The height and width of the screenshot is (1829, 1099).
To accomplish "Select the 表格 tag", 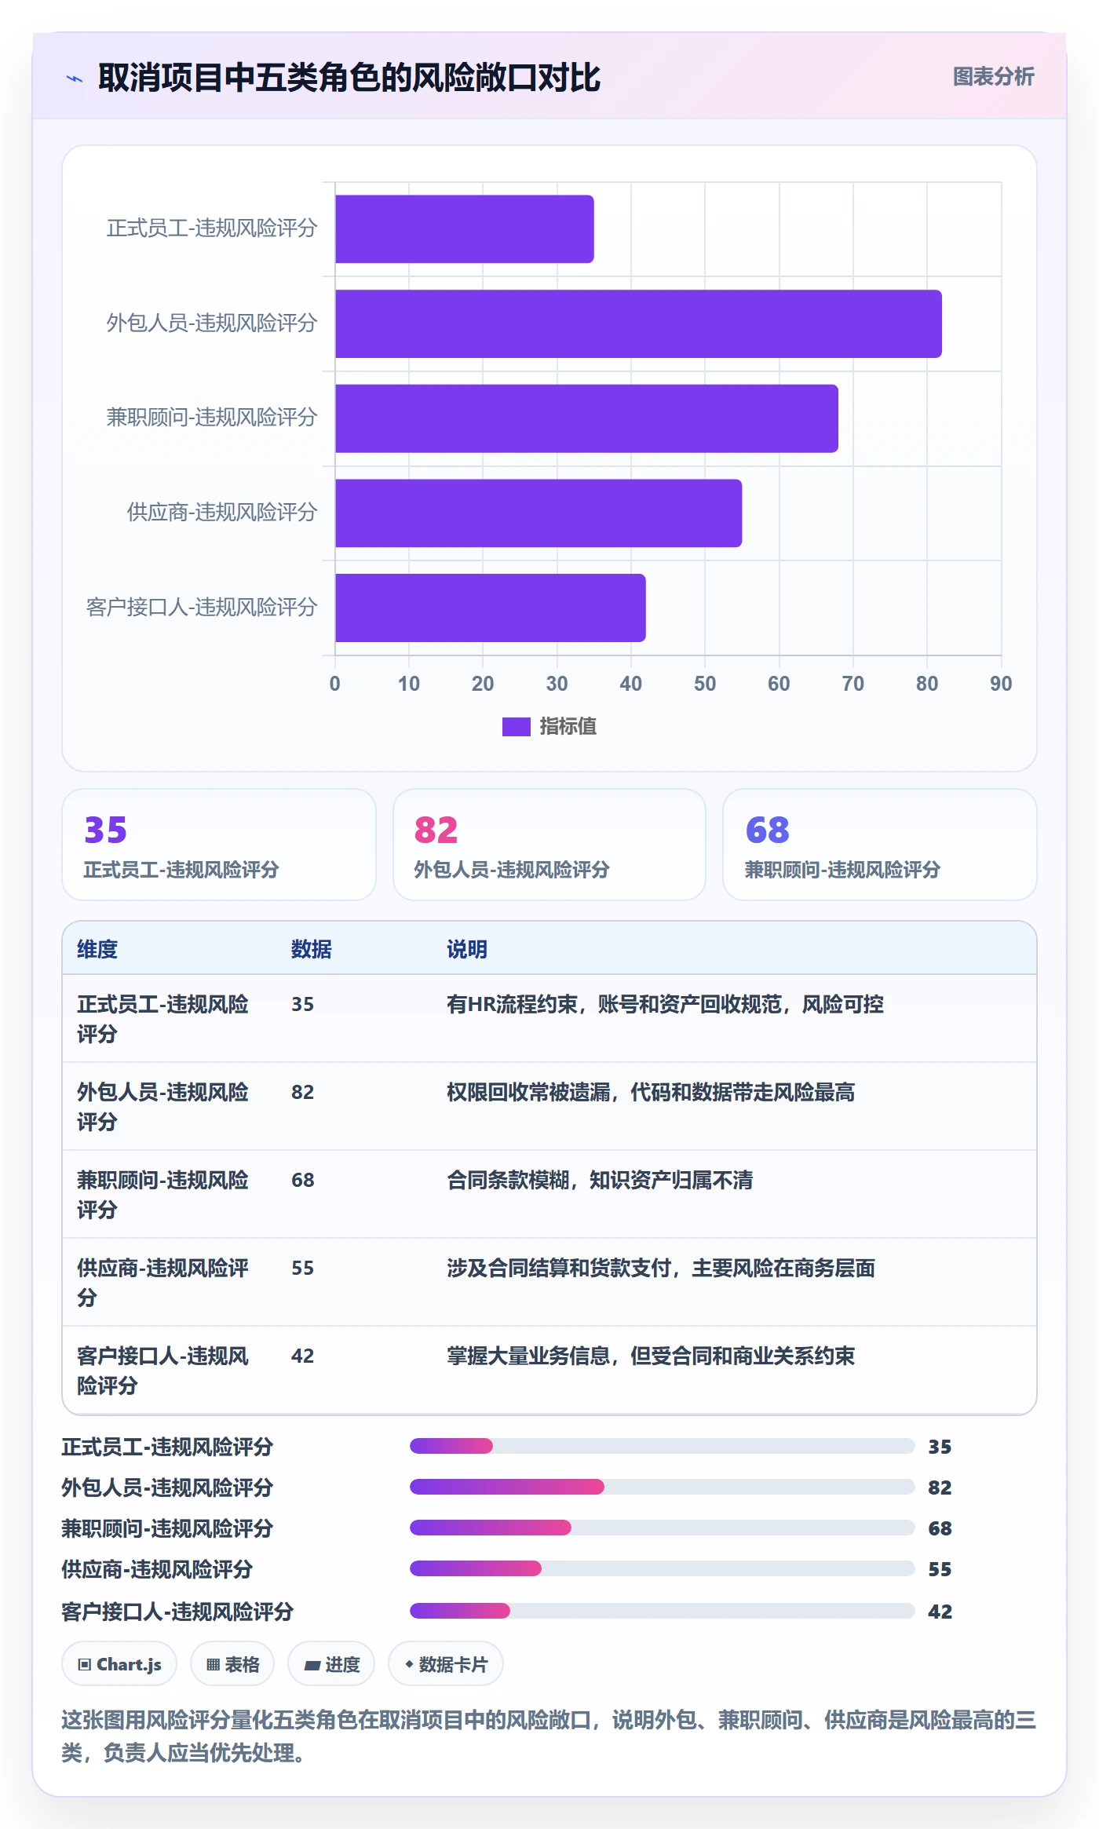I will pos(232,1664).
